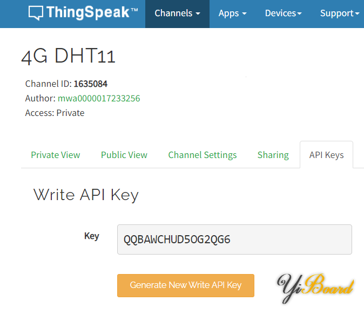Click the Write API Key heading
This screenshot has width=364, height=315.
pos(86,195)
